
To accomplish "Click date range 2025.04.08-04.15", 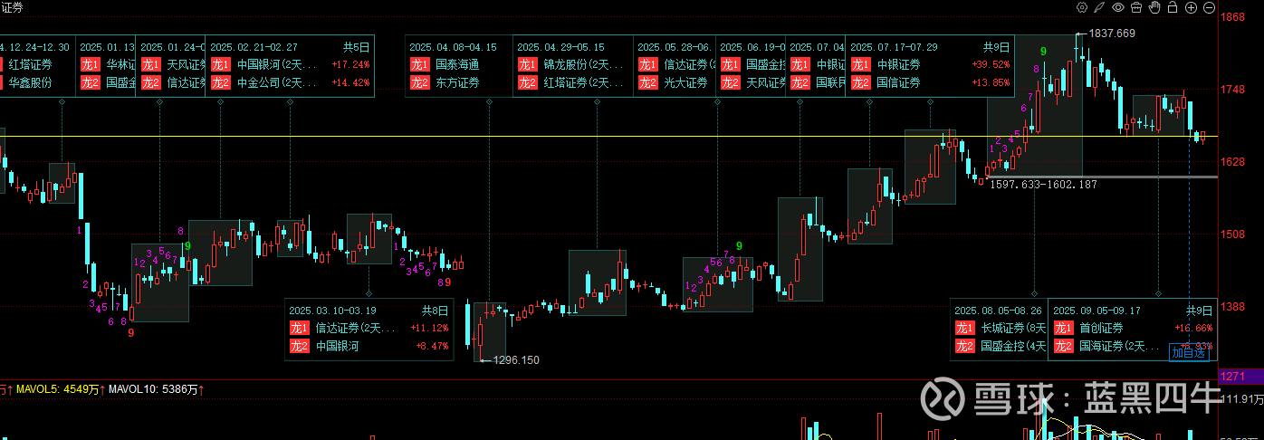I will pyautogui.click(x=454, y=46).
